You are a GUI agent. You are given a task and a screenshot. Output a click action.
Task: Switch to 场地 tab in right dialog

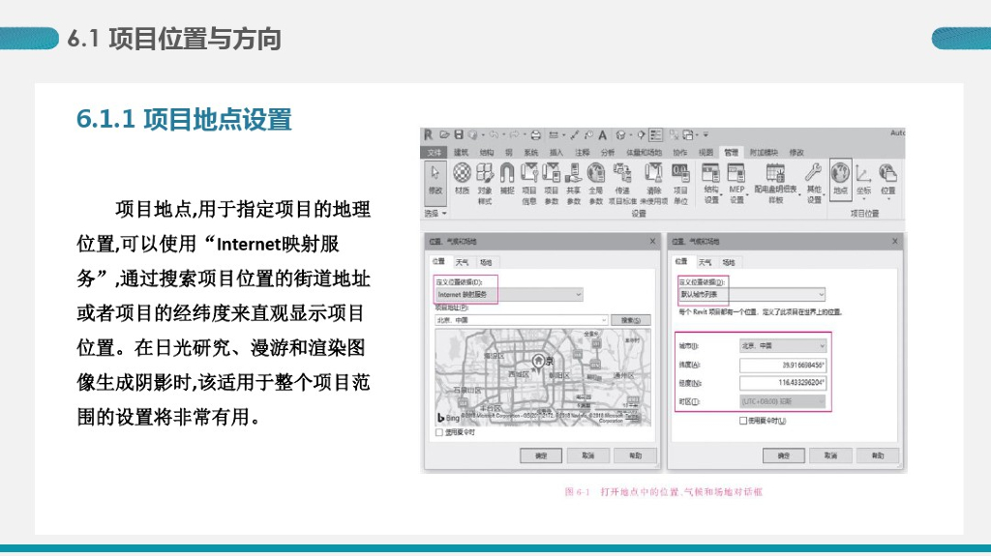click(729, 262)
